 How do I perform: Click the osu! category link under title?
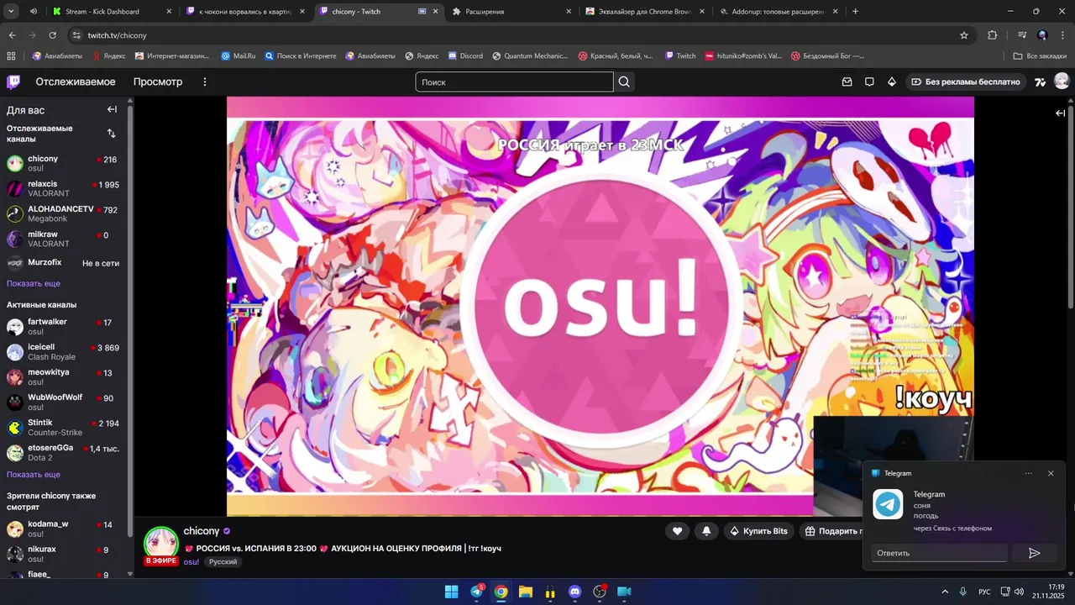pyautogui.click(x=191, y=561)
